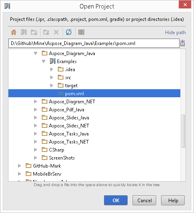Viewport: 194px width, 213px height.
Task: Click the Project directory toolbar icon
Action: [x=24, y=32]
